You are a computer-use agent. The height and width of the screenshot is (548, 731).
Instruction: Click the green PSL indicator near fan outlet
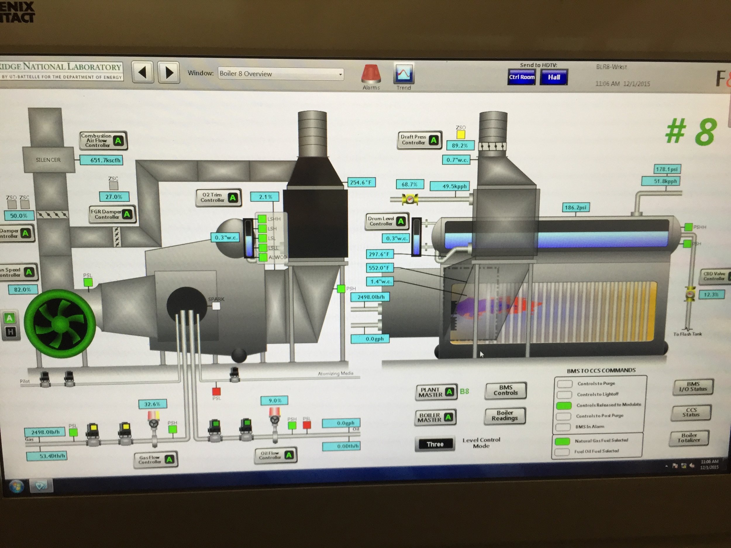pyautogui.click(x=88, y=282)
